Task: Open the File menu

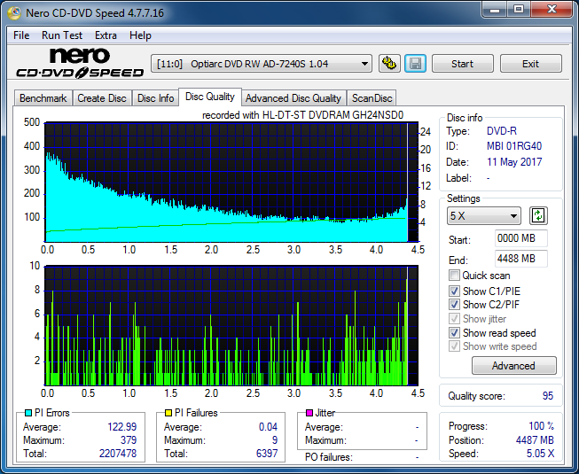Action: pyautogui.click(x=21, y=35)
